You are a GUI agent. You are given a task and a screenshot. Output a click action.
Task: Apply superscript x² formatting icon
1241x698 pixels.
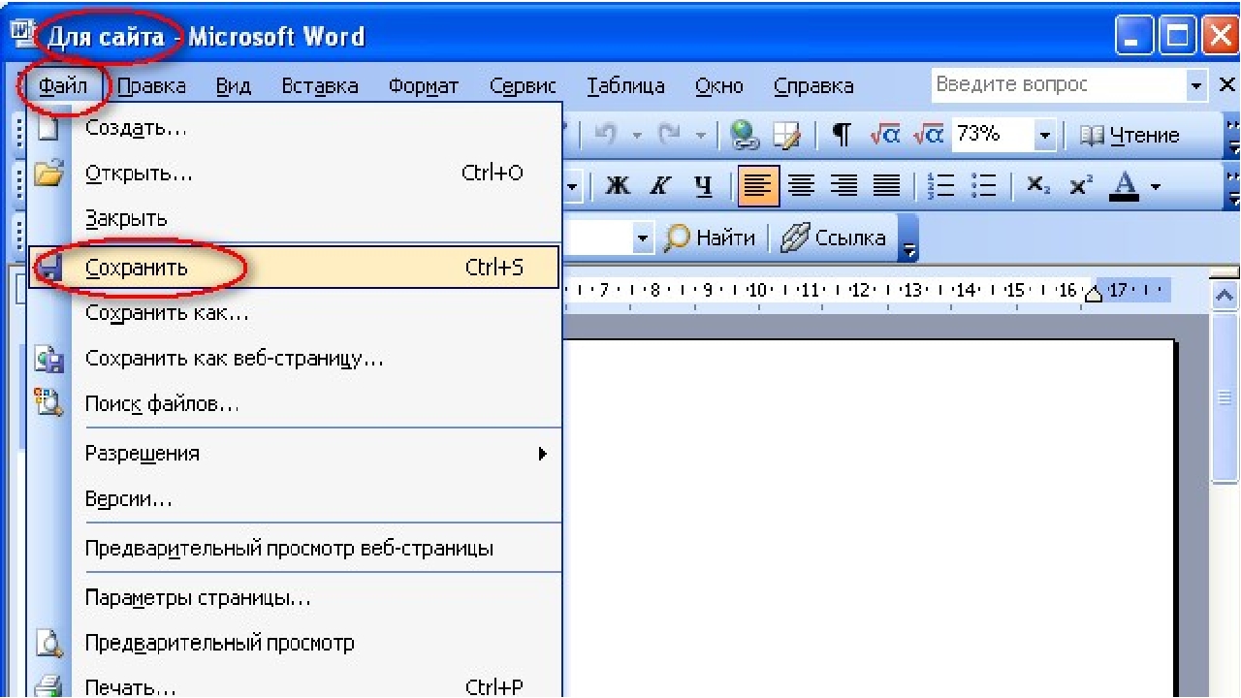click(1079, 185)
